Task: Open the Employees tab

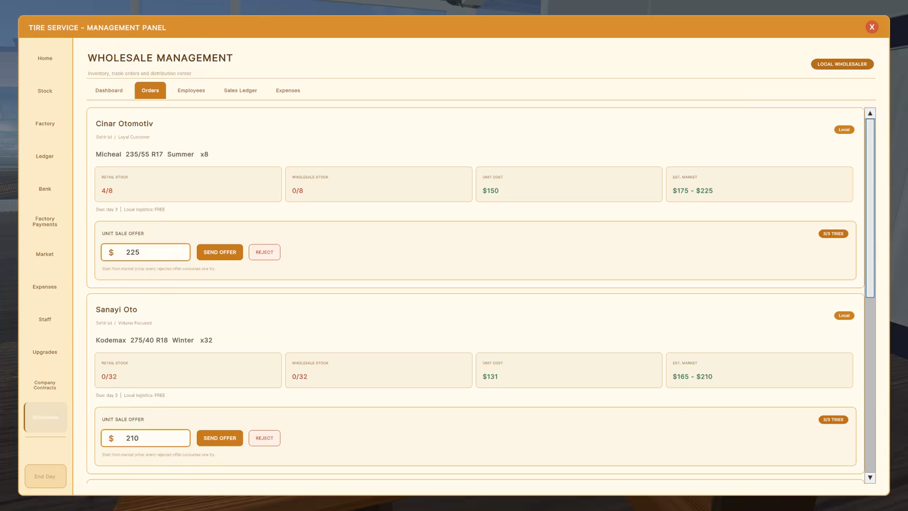Action: coord(191,90)
